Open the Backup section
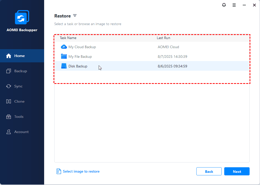Screen dimensions: 260x185 (20, 71)
